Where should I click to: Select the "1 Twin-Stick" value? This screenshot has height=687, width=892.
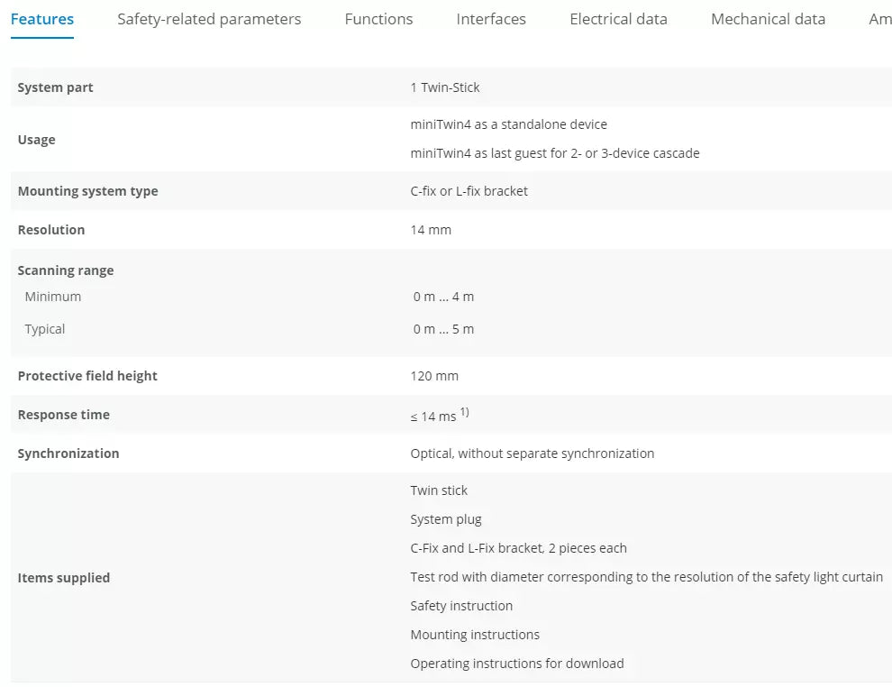(445, 87)
